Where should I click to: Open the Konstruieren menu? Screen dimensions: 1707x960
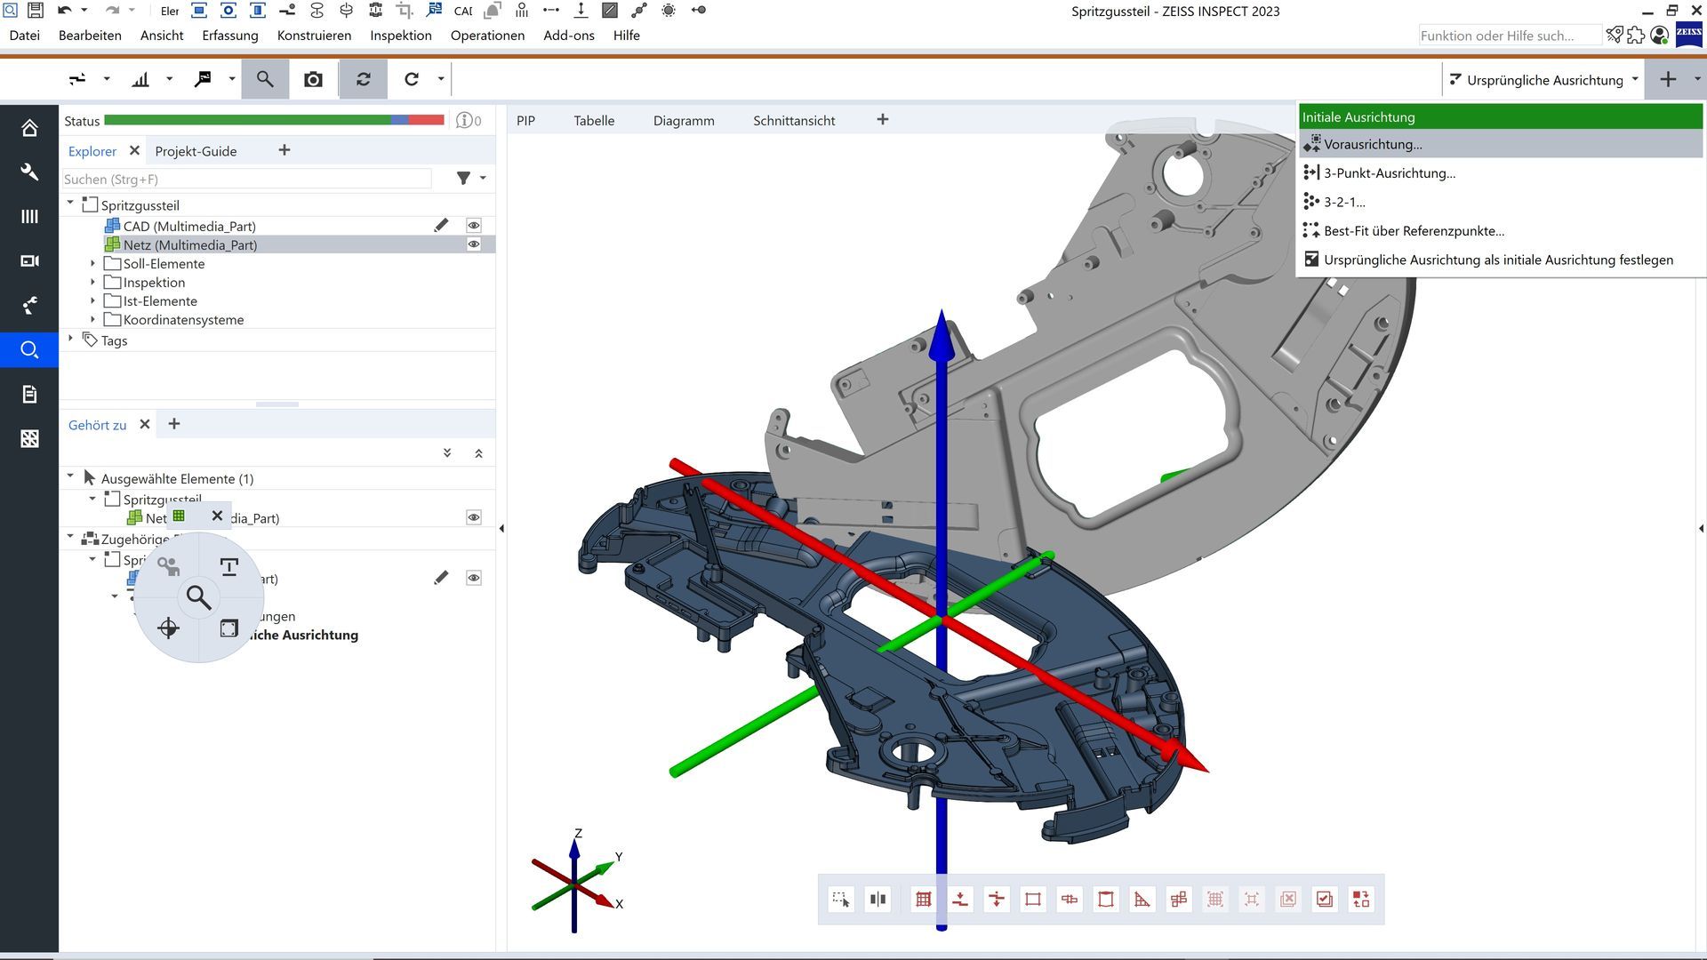314,36
